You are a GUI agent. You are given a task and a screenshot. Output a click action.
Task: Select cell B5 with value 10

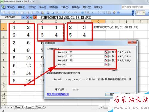[28, 58]
